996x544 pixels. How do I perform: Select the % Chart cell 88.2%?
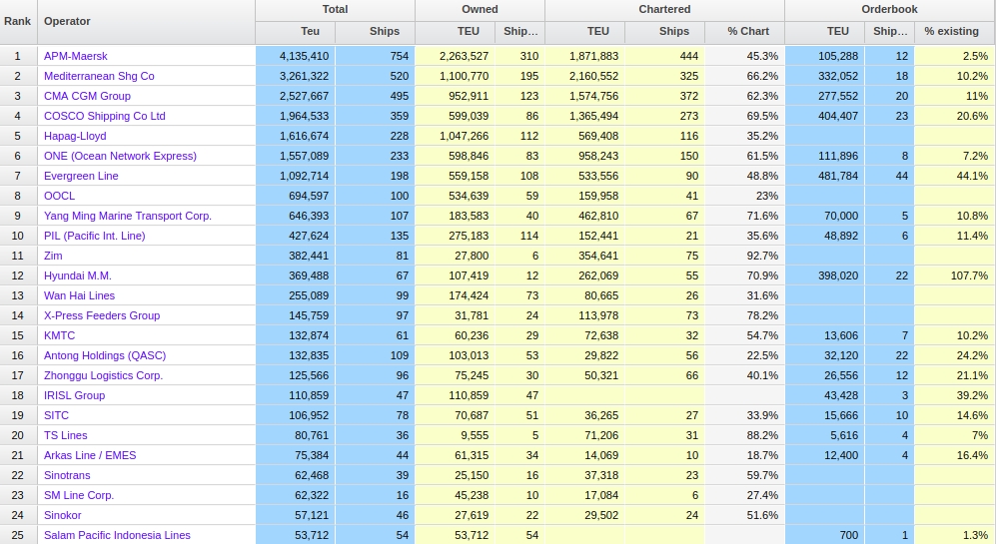pyautogui.click(x=744, y=436)
